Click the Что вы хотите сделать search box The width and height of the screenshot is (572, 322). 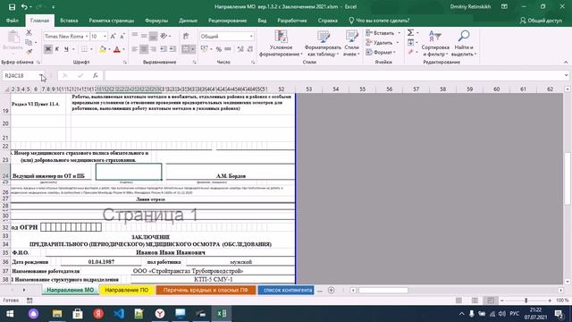click(379, 21)
